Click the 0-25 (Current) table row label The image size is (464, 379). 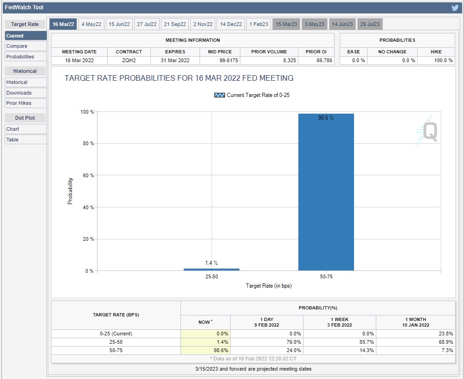(116, 334)
